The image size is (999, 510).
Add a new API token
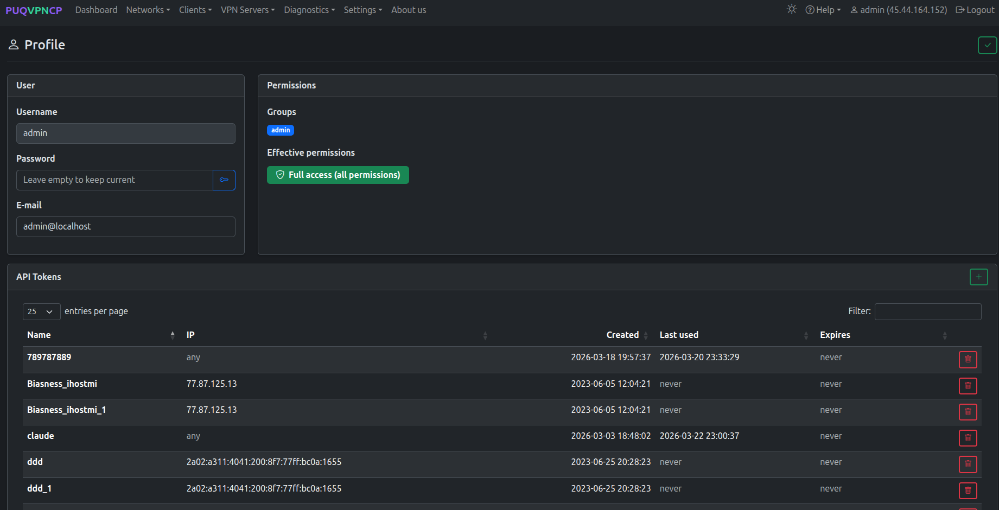pos(979,277)
